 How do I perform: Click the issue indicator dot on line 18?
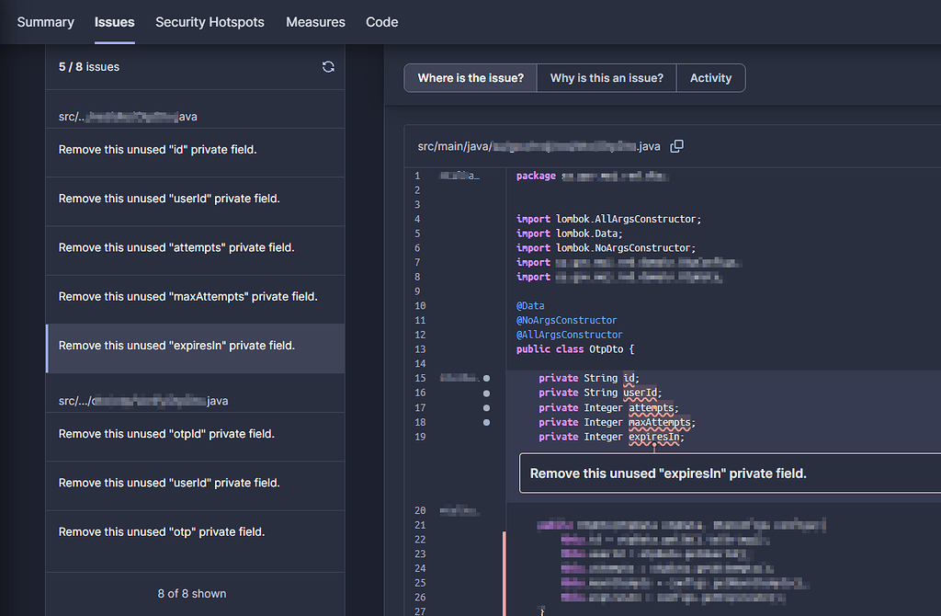(x=486, y=422)
